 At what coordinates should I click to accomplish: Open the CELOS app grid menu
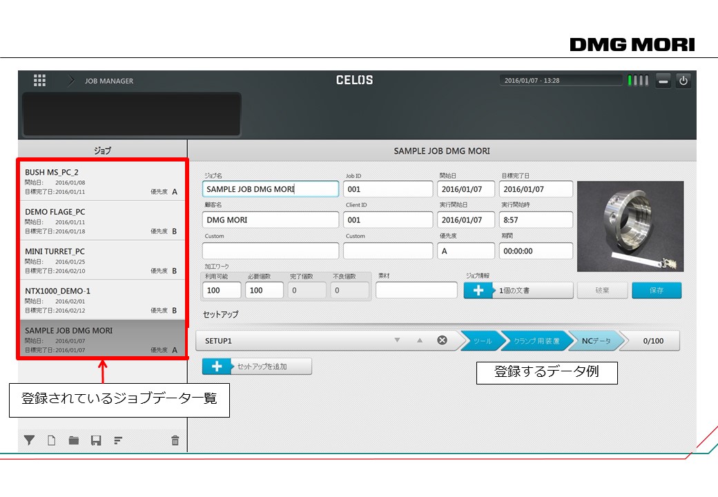click(40, 81)
